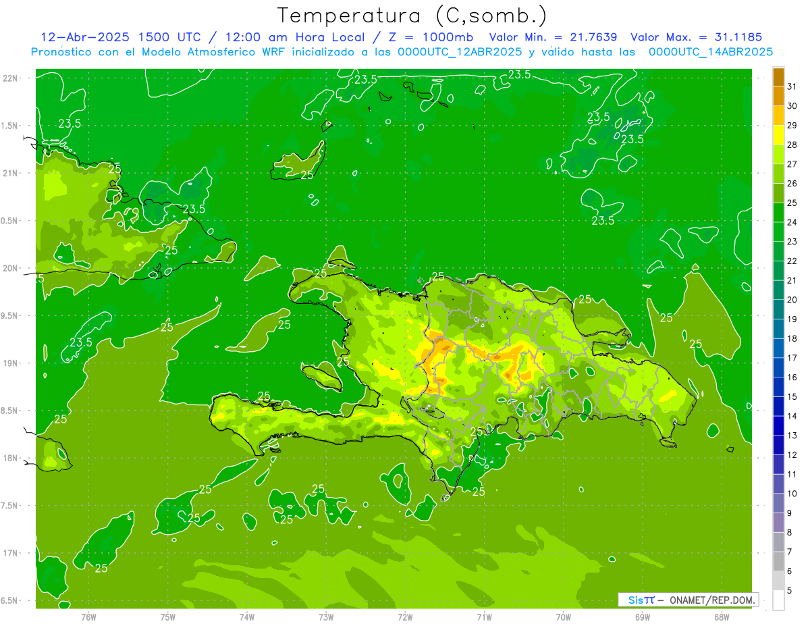The height and width of the screenshot is (626, 810).
Task: Select the colorbar segment between 24 and 25
Action: [778, 213]
